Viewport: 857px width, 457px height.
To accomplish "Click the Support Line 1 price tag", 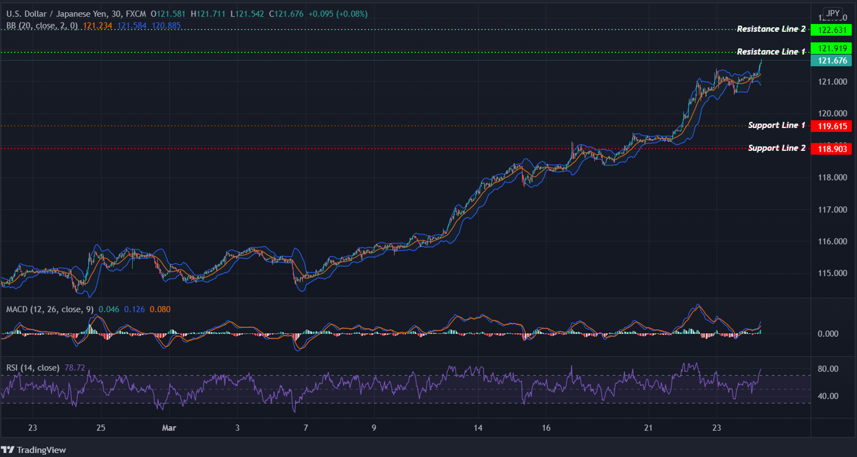I will (831, 126).
